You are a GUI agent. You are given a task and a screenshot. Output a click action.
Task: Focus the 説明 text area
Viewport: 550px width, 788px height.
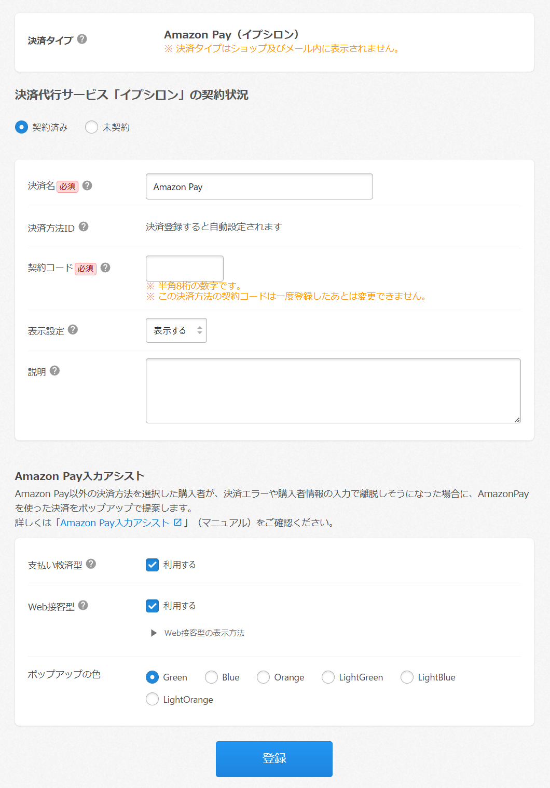(x=333, y=391)
